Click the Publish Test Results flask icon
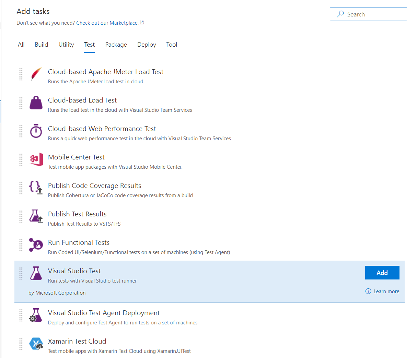 point(36,216)
